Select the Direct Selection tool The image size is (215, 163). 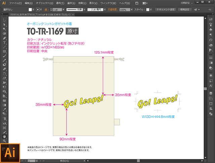coord(4,24)
